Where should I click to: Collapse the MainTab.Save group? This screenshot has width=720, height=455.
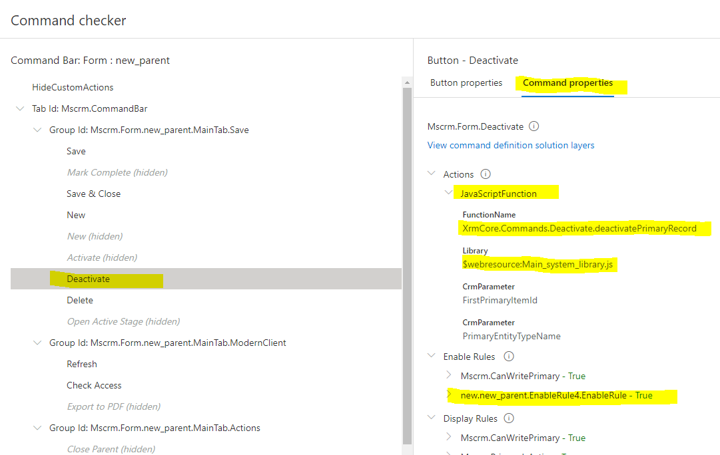pos(37,130)
